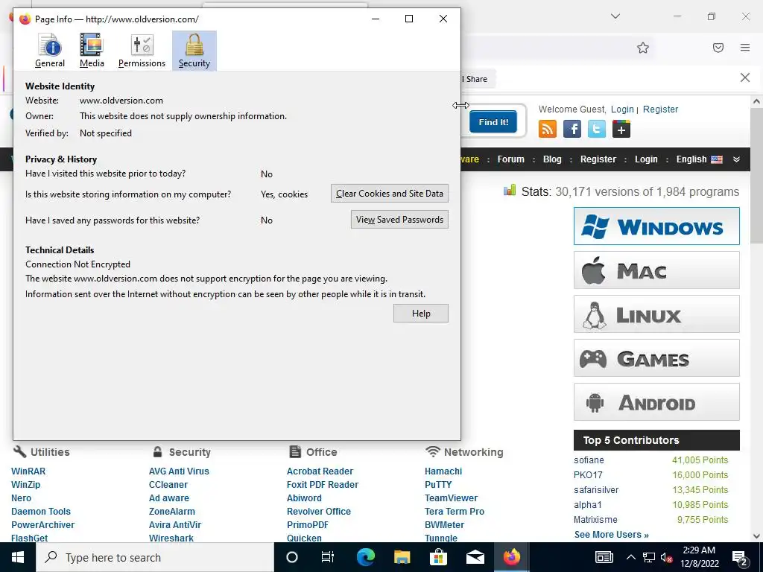Click the Utilities category heading
This screenshot has height=572, width=763.
click(50, 452)
